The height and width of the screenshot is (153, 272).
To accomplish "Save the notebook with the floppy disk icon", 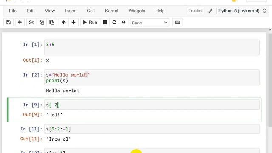I will [8, 23].
